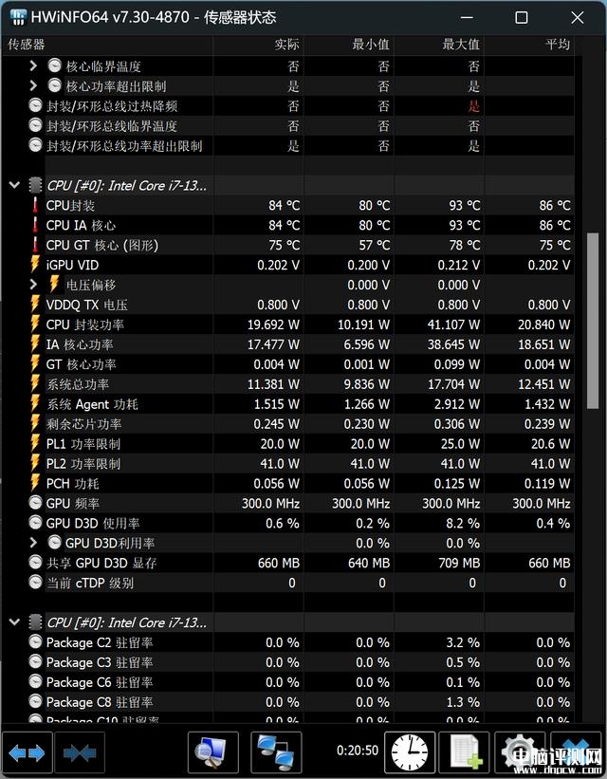Click the lightning icon beside PL1 功率限制
The height and width of the screenshot is (779, 607).
(35, 444)
